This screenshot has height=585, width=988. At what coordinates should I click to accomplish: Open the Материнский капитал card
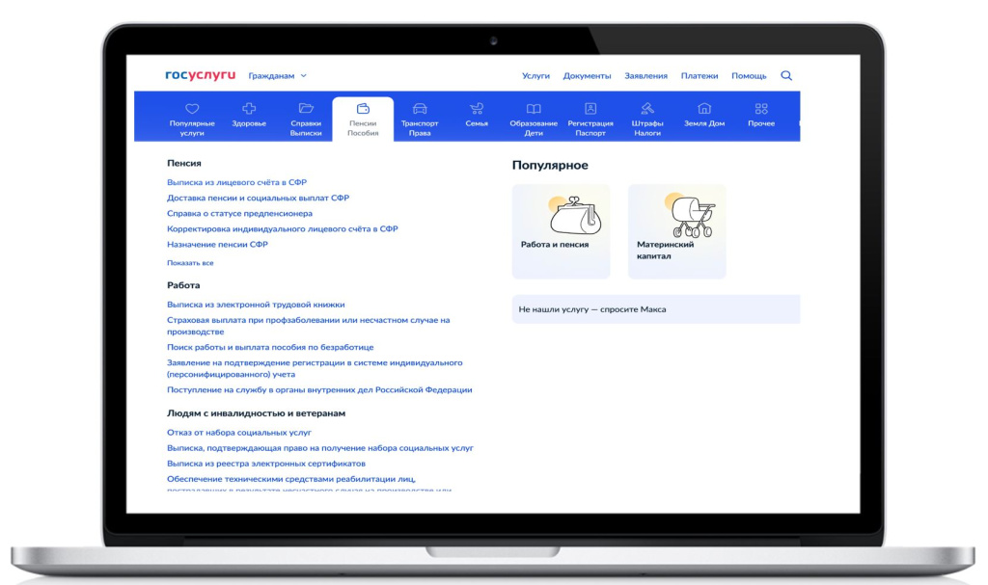coord(676,231)
